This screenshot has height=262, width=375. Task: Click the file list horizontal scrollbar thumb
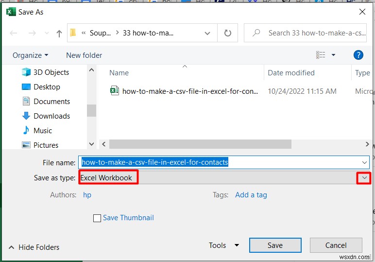[200, 144]
